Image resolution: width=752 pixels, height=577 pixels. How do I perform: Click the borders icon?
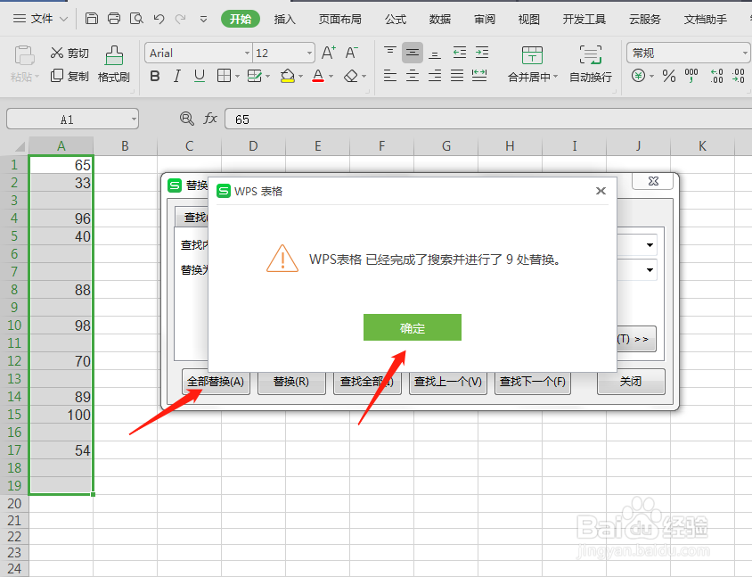224,76
